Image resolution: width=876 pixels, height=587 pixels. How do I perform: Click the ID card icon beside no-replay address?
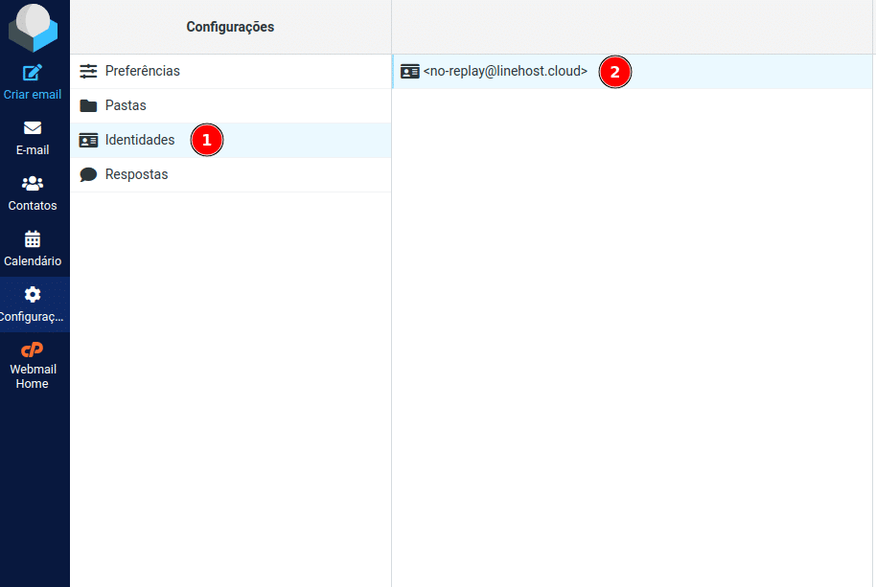[x=410, y=71]
